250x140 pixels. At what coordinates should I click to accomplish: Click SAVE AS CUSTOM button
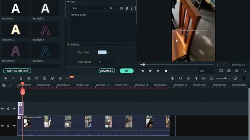(17, 71)
